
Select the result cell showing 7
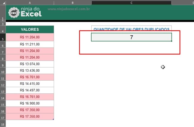click(131, 37)
